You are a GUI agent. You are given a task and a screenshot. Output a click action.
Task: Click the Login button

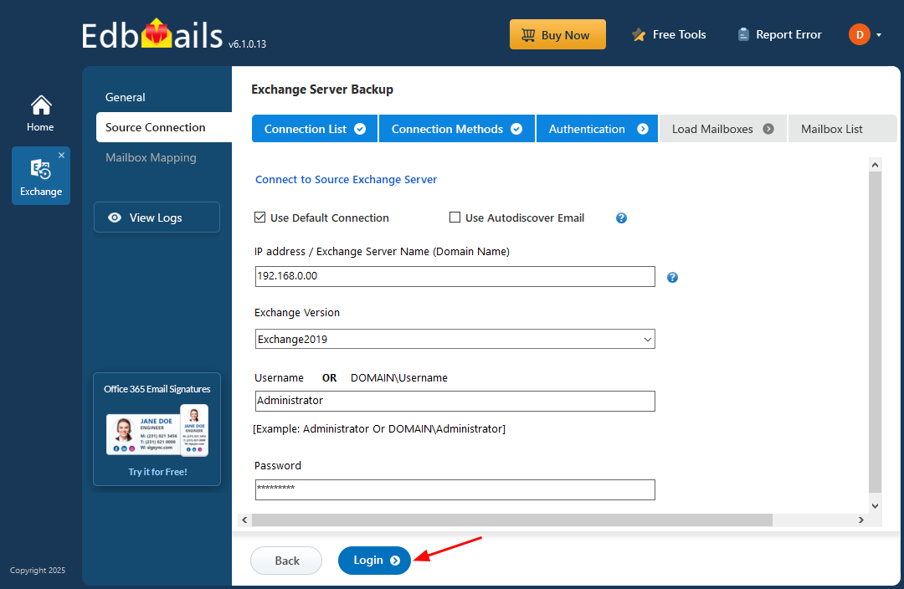(x=374, y=561)
